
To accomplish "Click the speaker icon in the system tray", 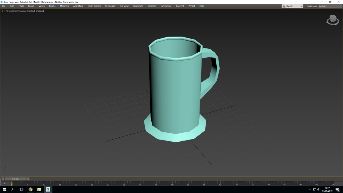I will (x=319, y=189).
